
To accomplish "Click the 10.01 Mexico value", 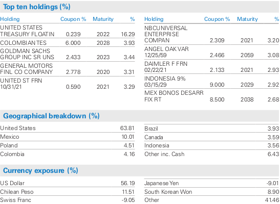I will 128,137.
